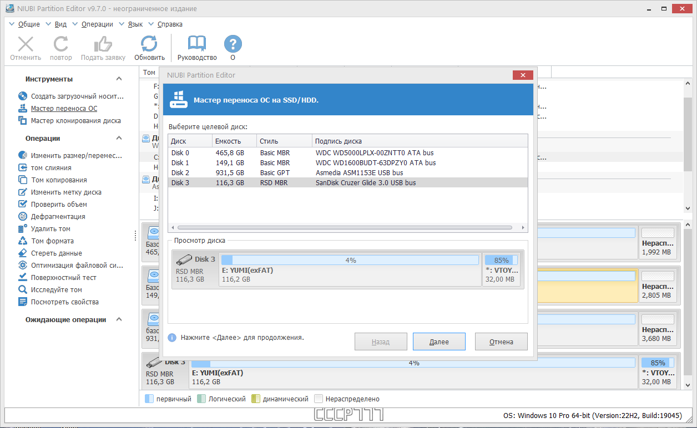Click the Отменить undo icon
The width and height of the screenshot is (697, 428).
[x=26, y=44]
